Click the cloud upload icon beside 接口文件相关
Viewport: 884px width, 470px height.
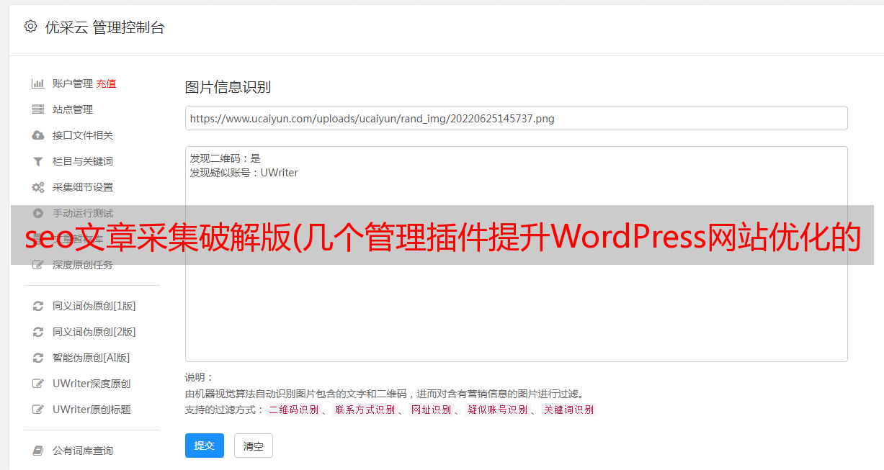click(38, 135)
